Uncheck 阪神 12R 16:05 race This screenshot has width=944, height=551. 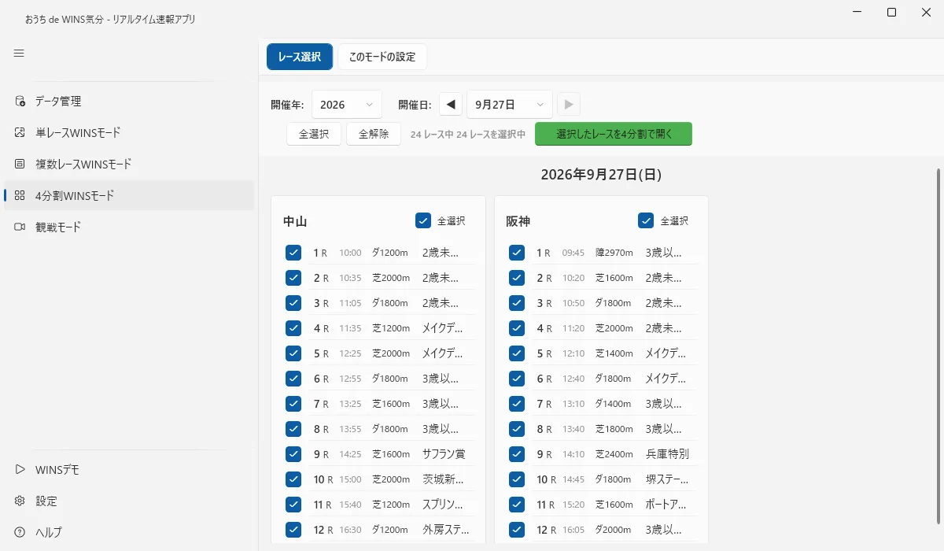(517, 530)
